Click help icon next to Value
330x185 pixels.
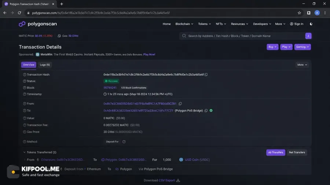[x=25, y=118]
